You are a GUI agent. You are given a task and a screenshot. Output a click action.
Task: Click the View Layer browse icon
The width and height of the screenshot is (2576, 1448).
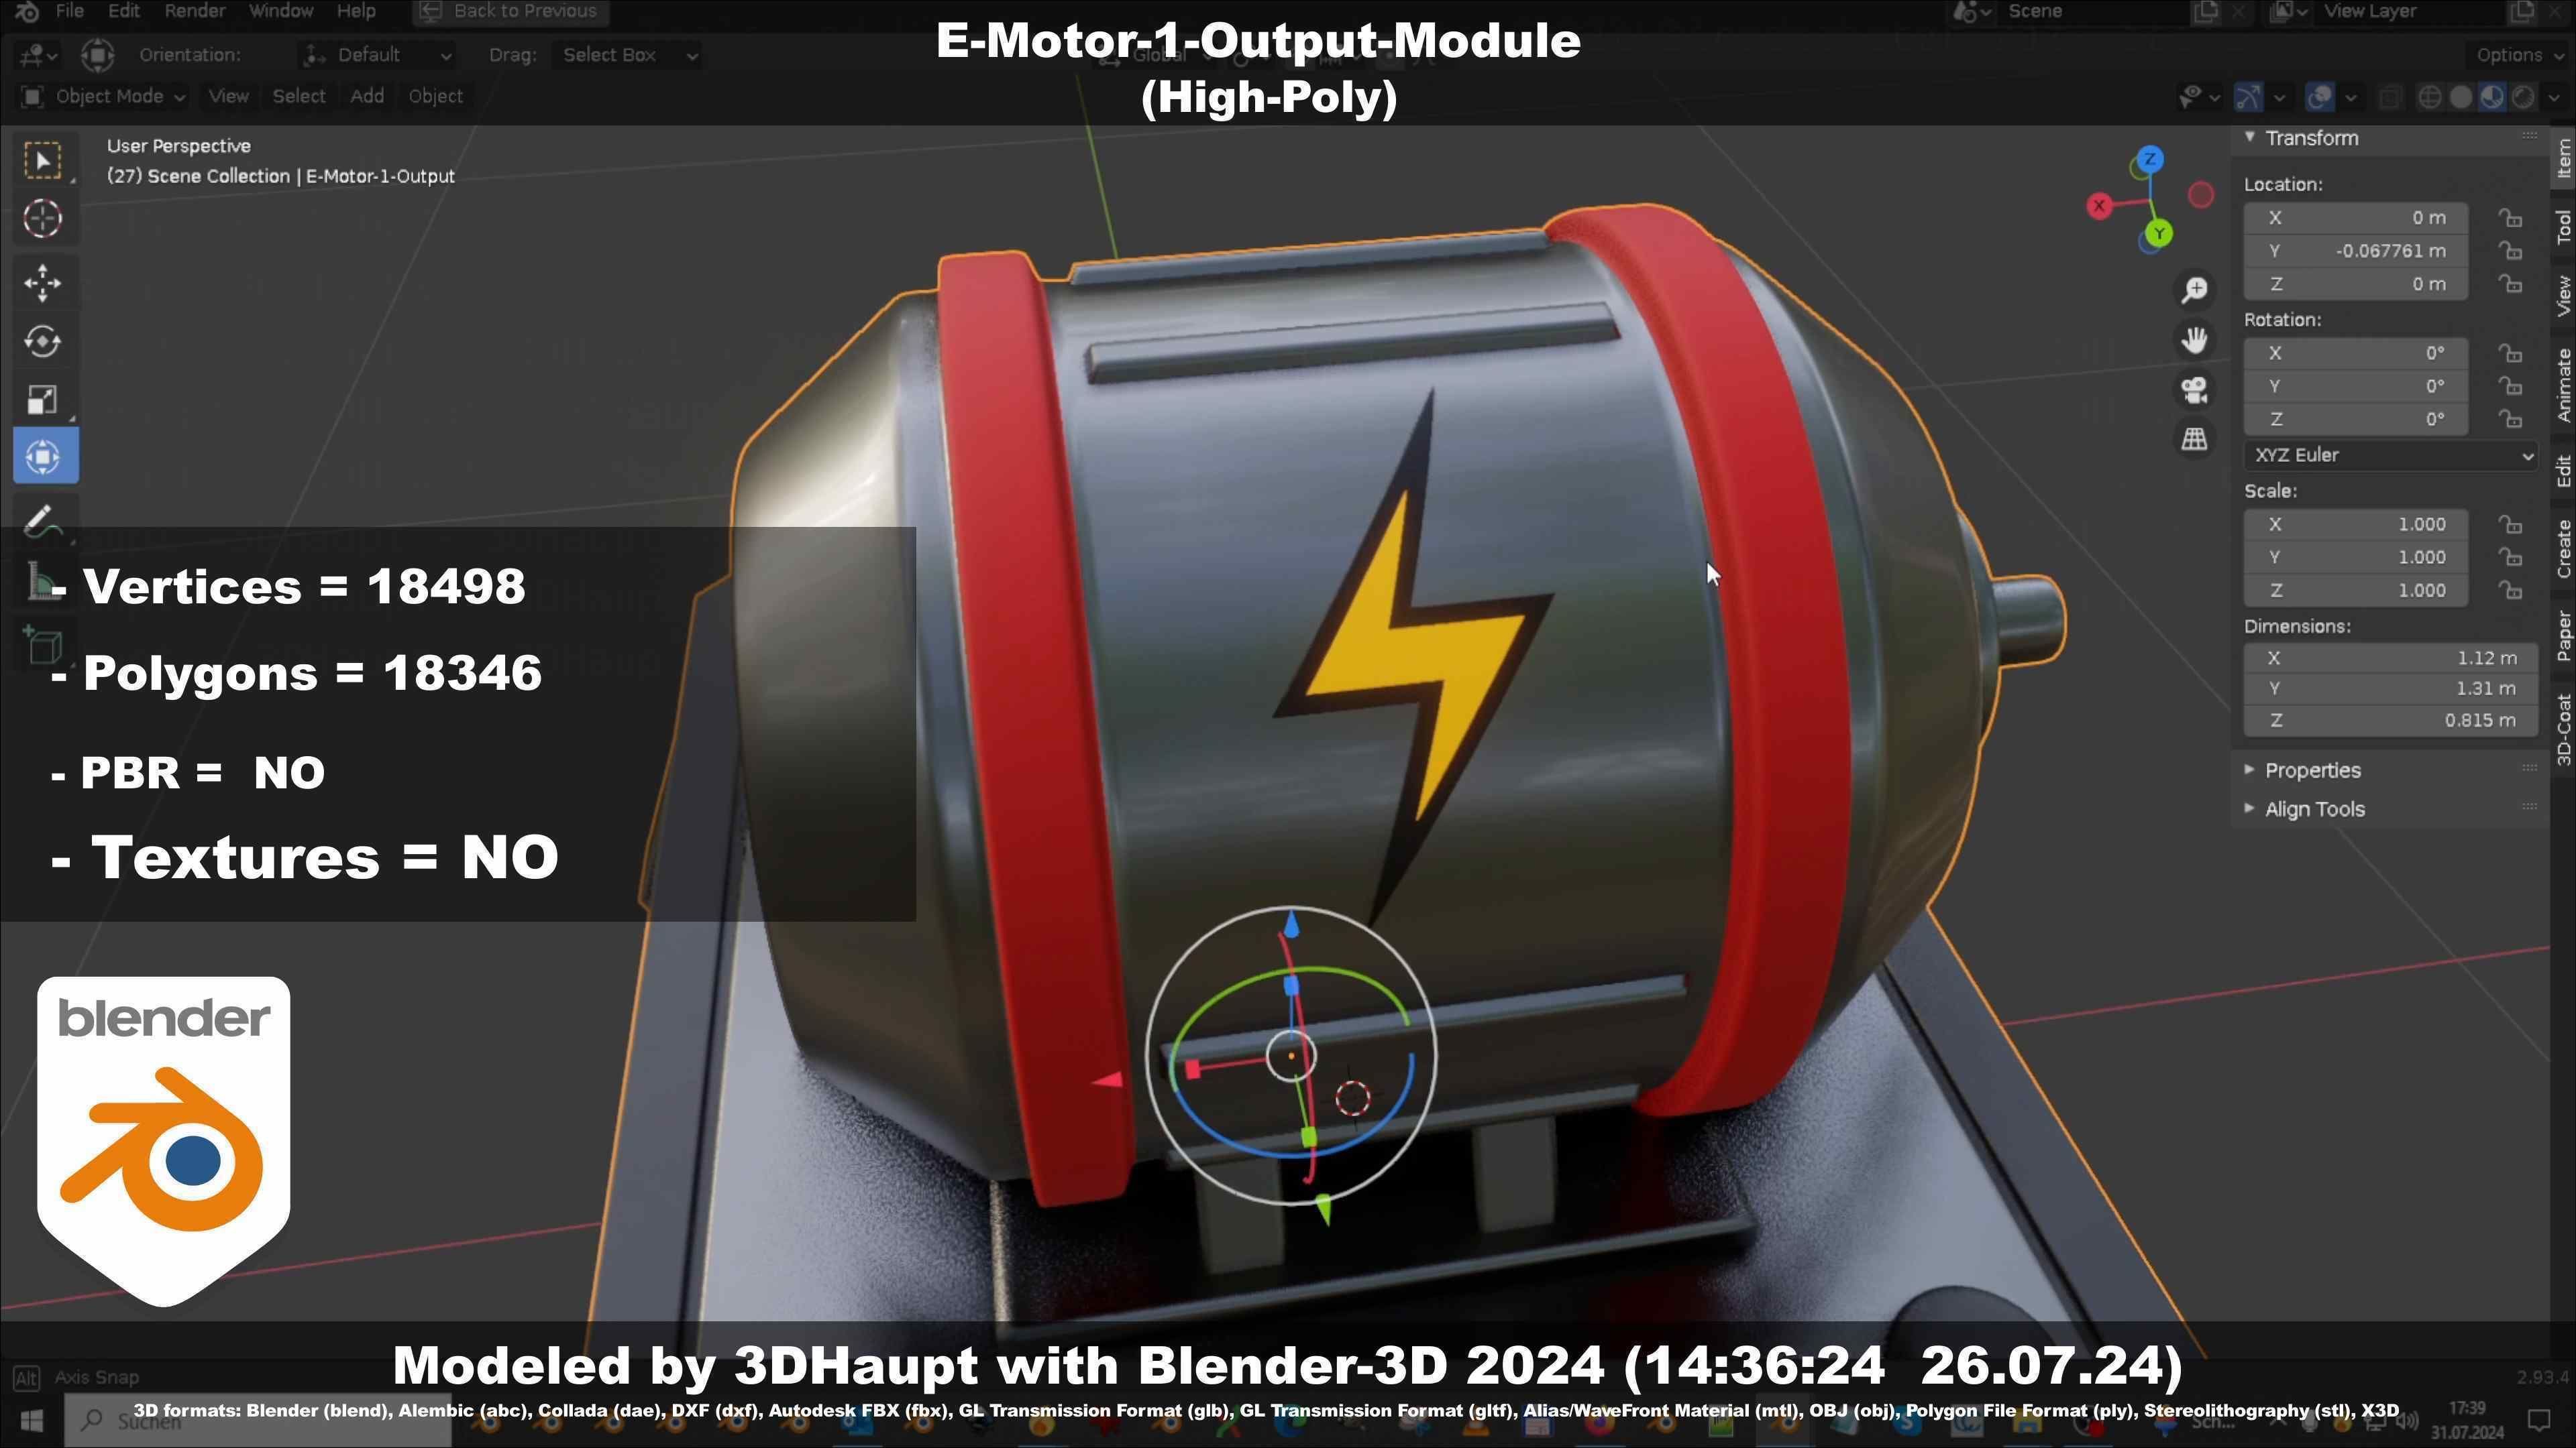coord(2288,12)
